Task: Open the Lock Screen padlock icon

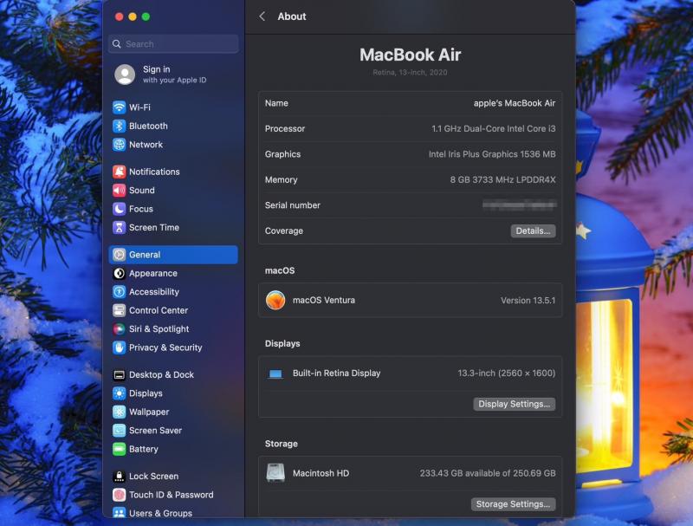Action: tap(119, 476)
